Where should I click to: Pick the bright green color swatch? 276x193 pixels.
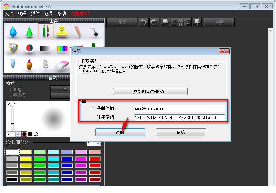coord(40,159)
